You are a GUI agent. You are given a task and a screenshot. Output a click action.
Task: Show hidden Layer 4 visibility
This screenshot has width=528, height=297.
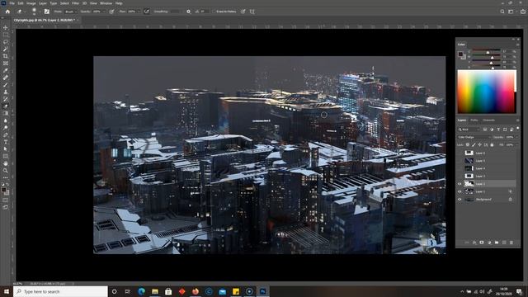[460, 168]
